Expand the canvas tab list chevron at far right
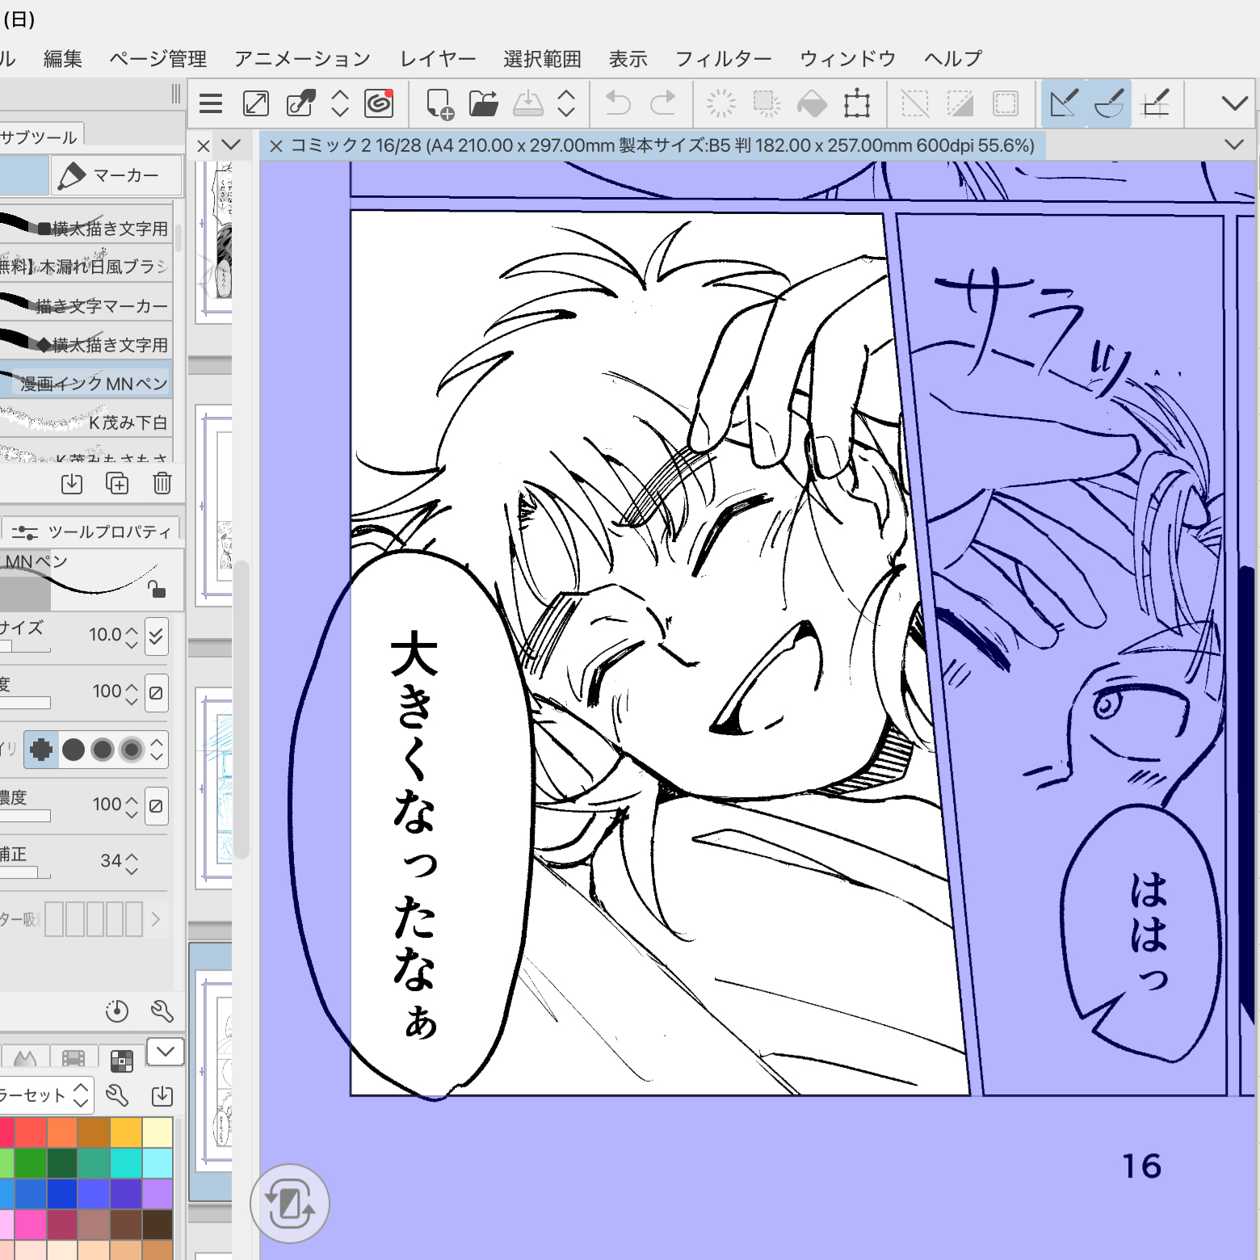 [x=1233, y=145]
